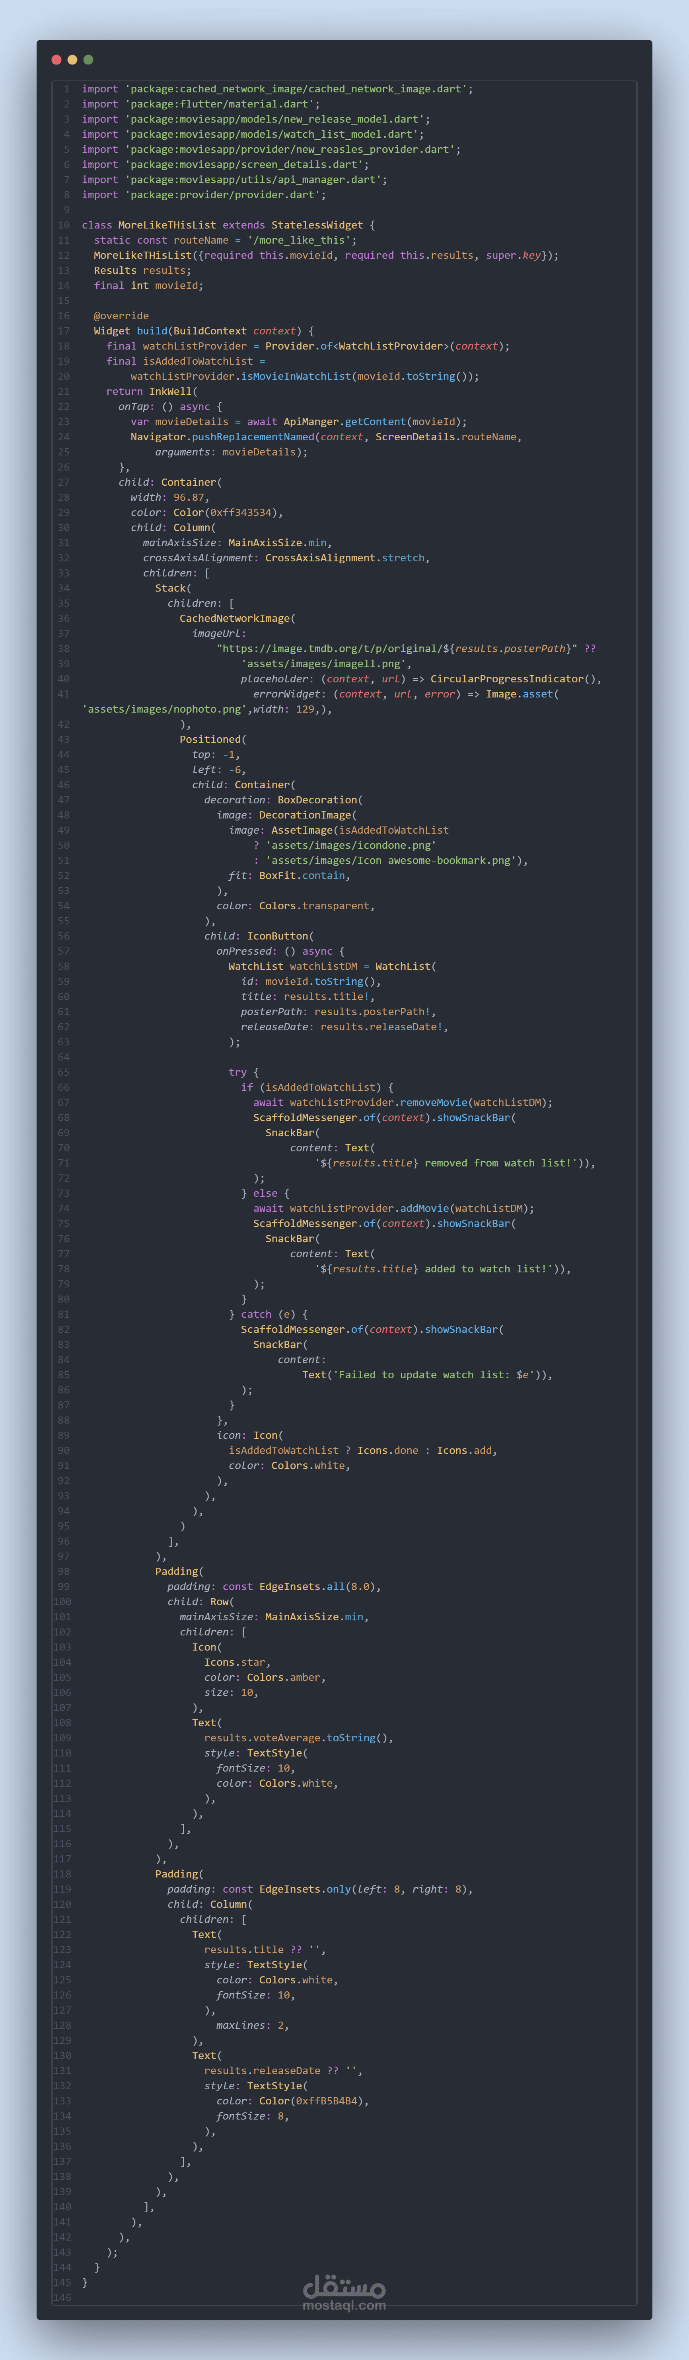Click the 'results.voteAverage.toString(),' line
The width and height of the screenshot is (689, 2360).
[298, 1738]
